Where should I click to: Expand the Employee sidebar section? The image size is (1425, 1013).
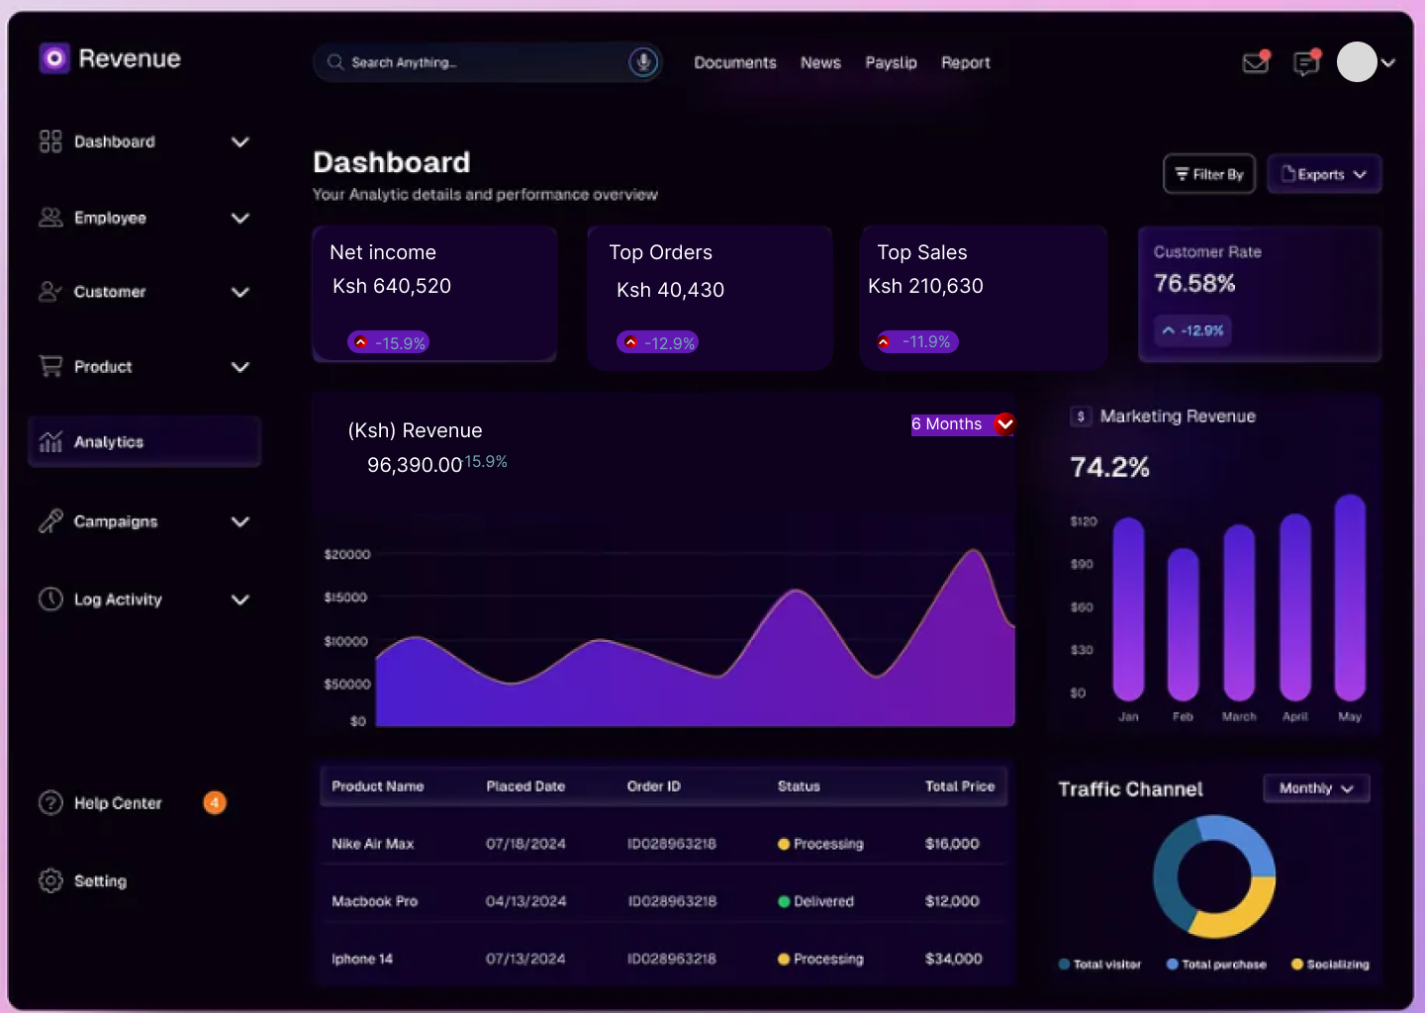(x=239, y=218)
